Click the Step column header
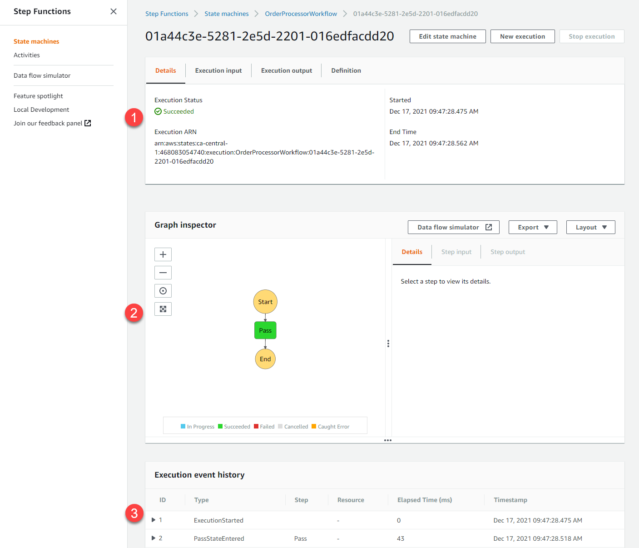Screen dimensions: 639x548 tap(301, 500)
